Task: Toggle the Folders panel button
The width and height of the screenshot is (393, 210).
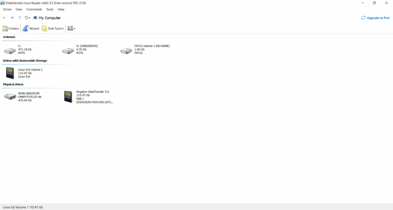Action: 10,28
